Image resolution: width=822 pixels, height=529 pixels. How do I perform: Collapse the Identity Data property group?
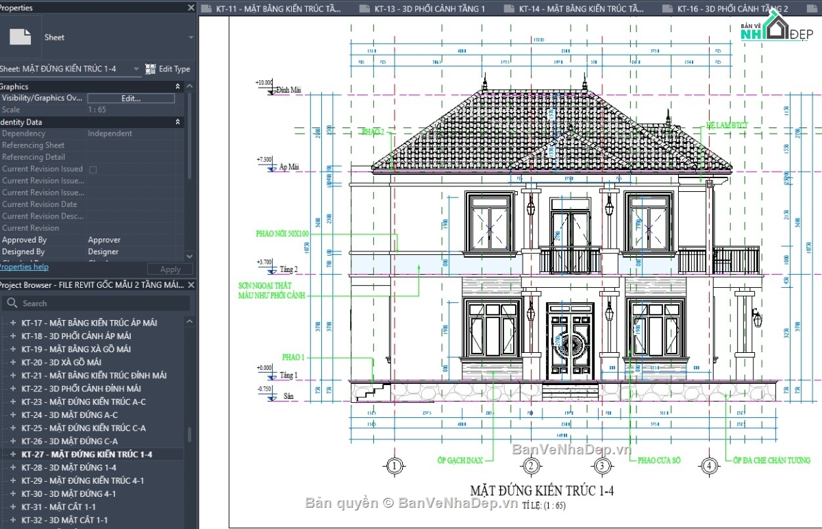tap(178, 122)
